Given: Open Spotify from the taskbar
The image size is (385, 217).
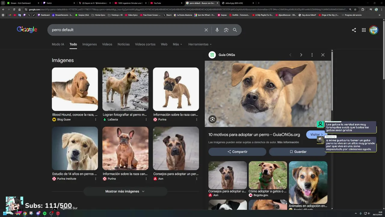Looking at the screenshot, I should (45, 213).
